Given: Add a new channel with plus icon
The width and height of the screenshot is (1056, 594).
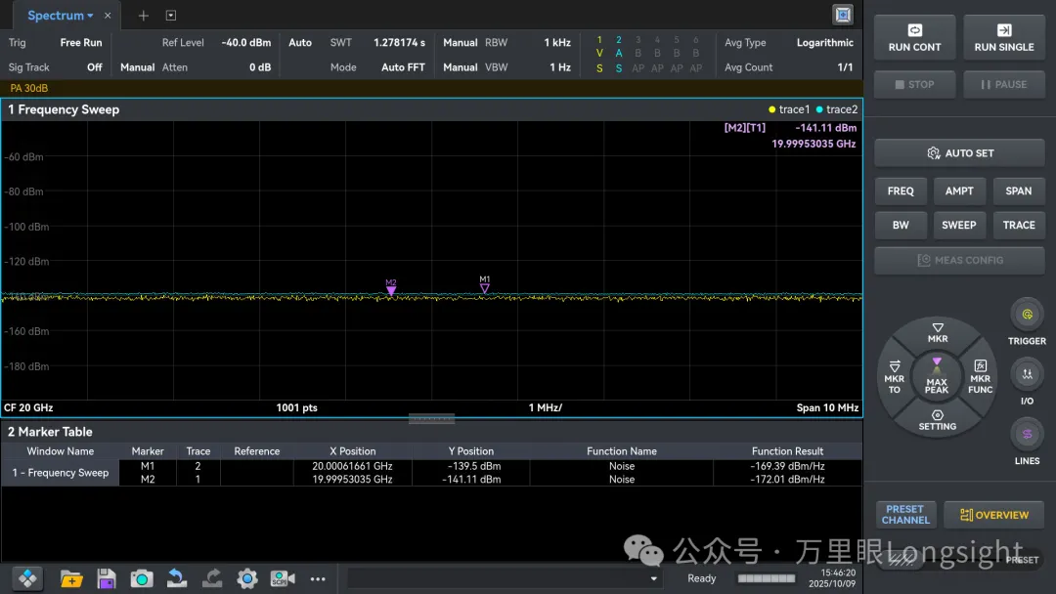Looking at the screenshot, I should coord(144,16).
